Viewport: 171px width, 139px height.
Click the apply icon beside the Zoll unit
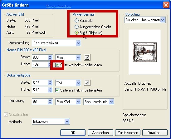tap(87, 83)
